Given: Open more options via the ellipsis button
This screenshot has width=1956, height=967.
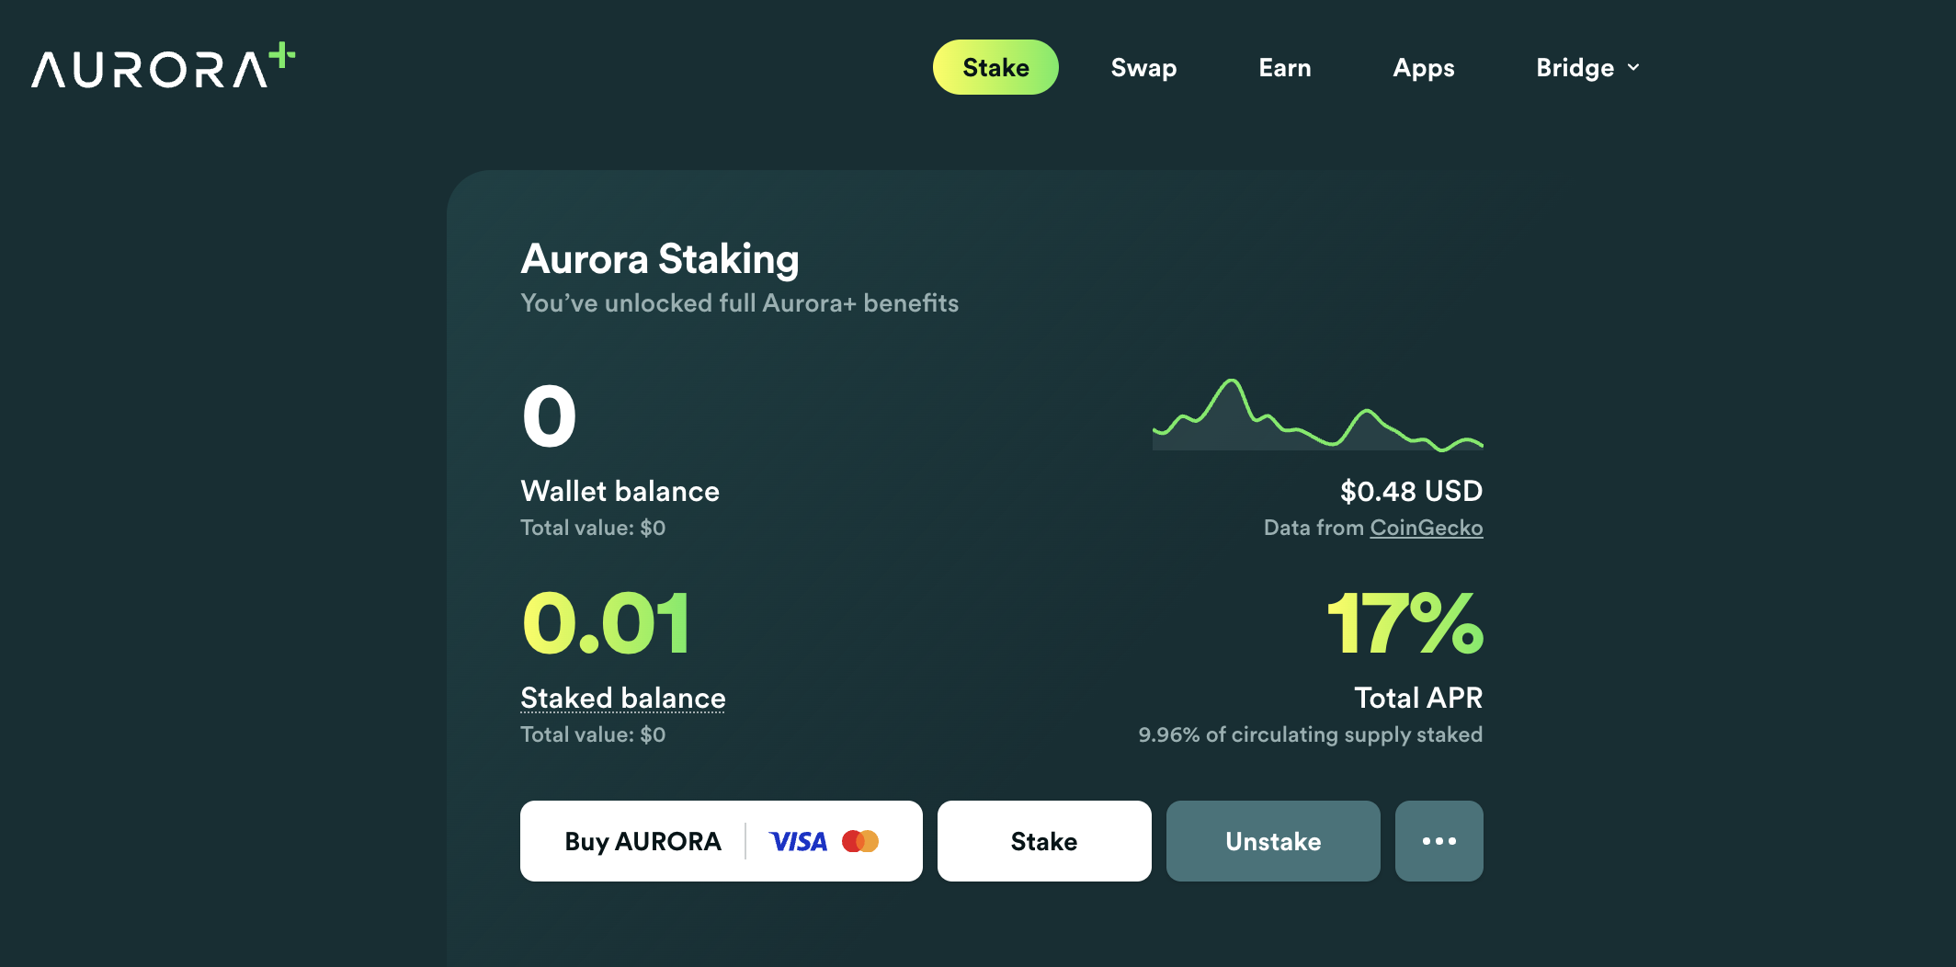Looking at the screenshot, I should coord(1439,841).
